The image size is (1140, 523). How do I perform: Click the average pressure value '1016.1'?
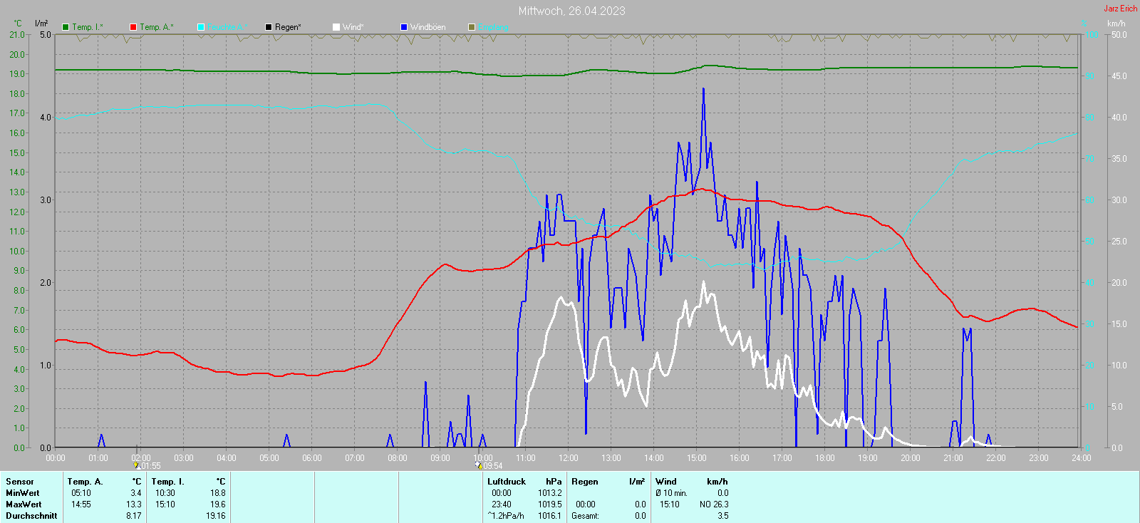pyautogui.click(x=550, y=516)
